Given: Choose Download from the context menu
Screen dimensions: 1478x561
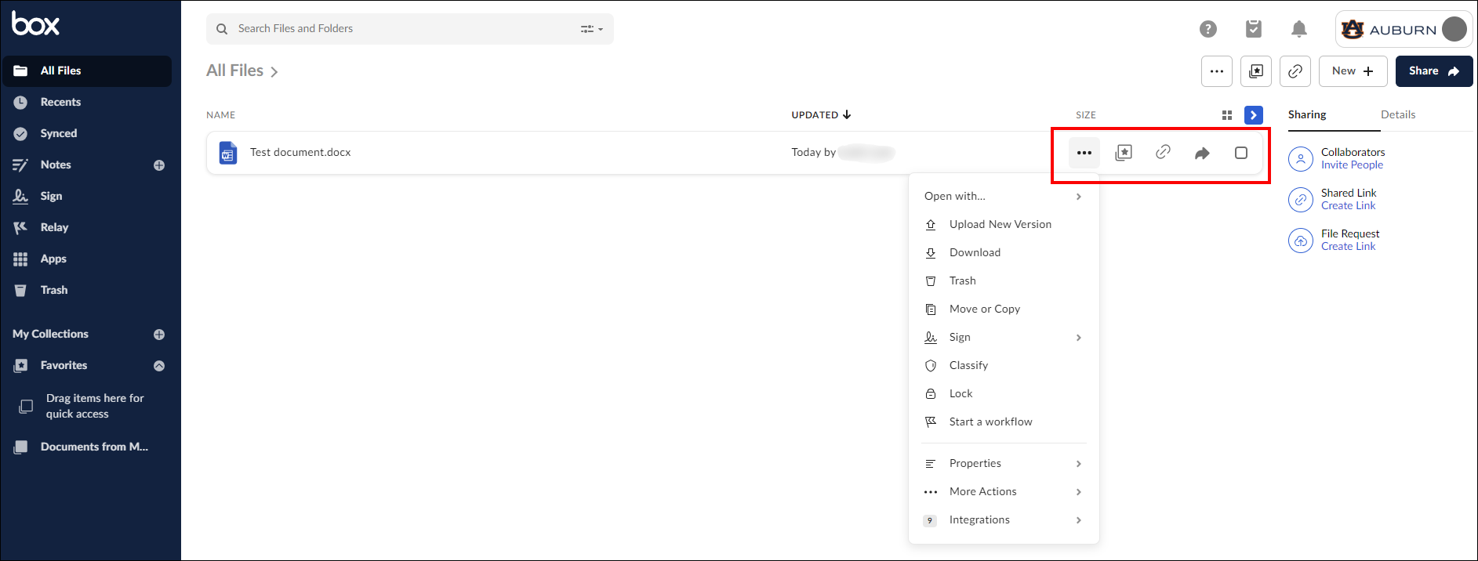Looking at the screenshot, I should [x=975, y=252].
